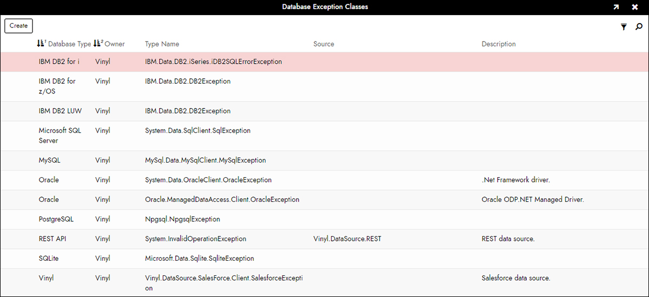Click the Create button
649x297 pixels.
tap(18, 25)
